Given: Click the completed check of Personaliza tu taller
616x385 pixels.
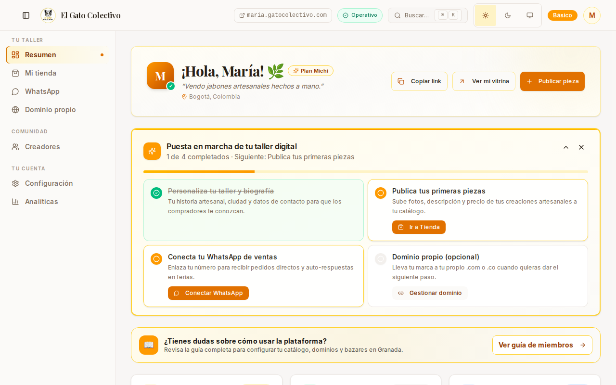Looking at the screenshot, I should (x=156, y=193).
